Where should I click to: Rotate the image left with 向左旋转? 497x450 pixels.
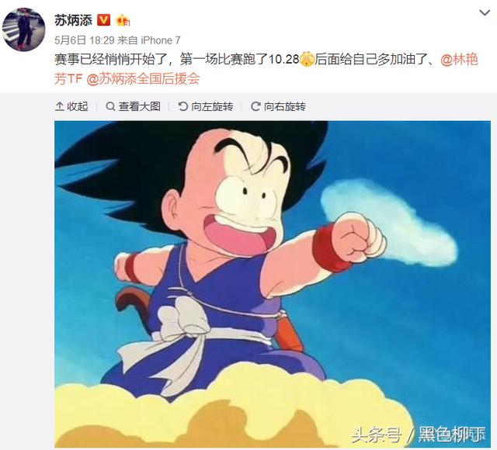point(206,106)
